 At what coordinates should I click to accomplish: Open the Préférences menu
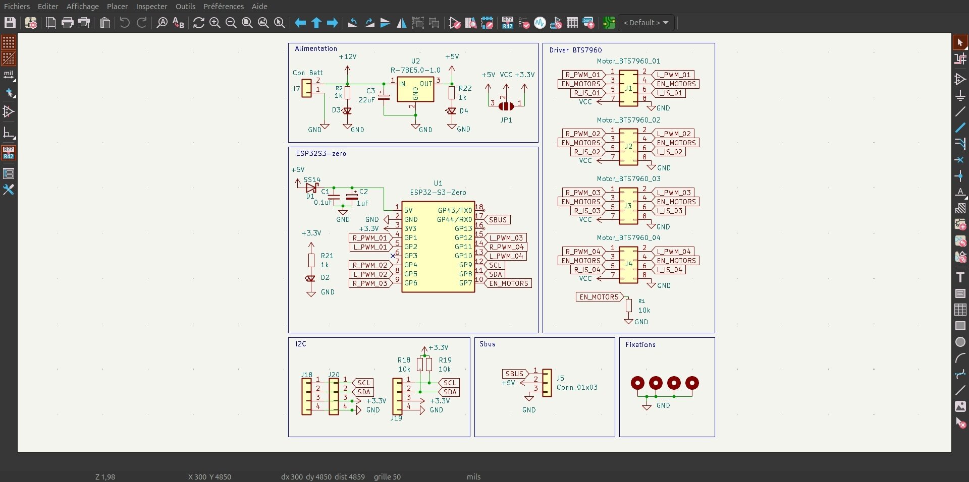[x=223, y=7]
